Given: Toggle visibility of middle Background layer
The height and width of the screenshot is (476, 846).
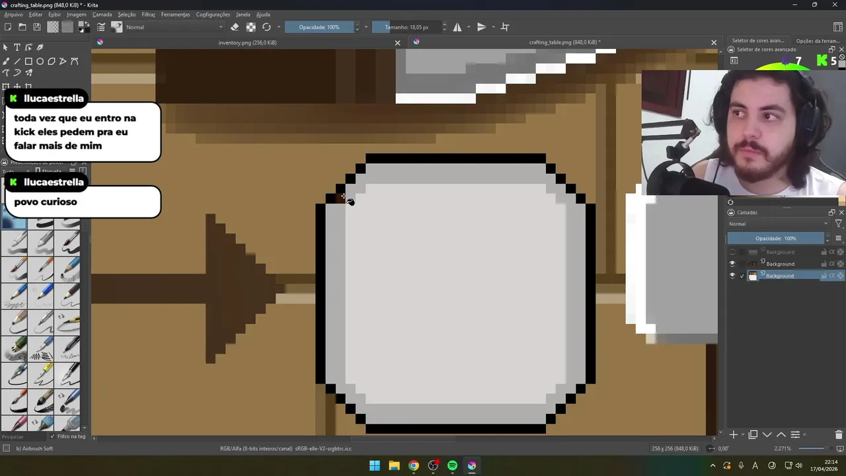Looking at the screenshot, I should [x=732, y=264].
